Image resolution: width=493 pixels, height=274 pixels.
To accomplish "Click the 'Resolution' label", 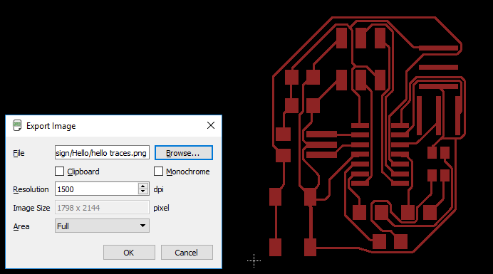I will pos(31,189).
